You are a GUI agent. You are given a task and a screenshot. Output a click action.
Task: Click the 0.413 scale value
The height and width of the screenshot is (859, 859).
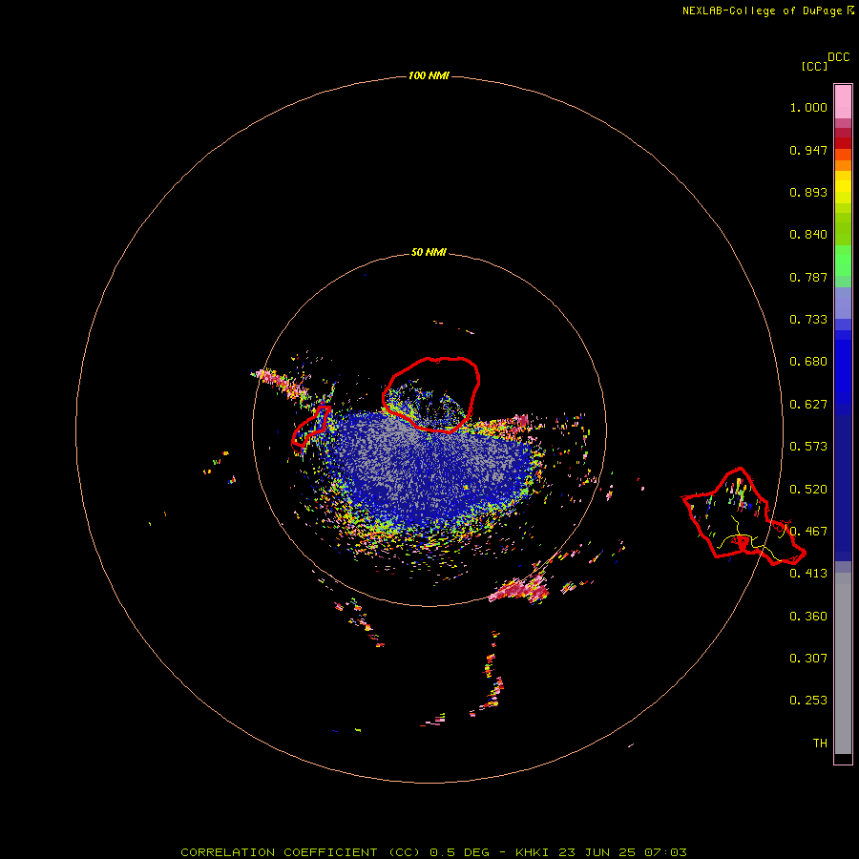(x=808, y=574)
